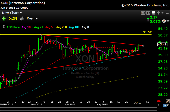The width and height of the screenshot is (170, 112).
Task: Select the L log scaling toggle
Action: [x=161, y=105]
